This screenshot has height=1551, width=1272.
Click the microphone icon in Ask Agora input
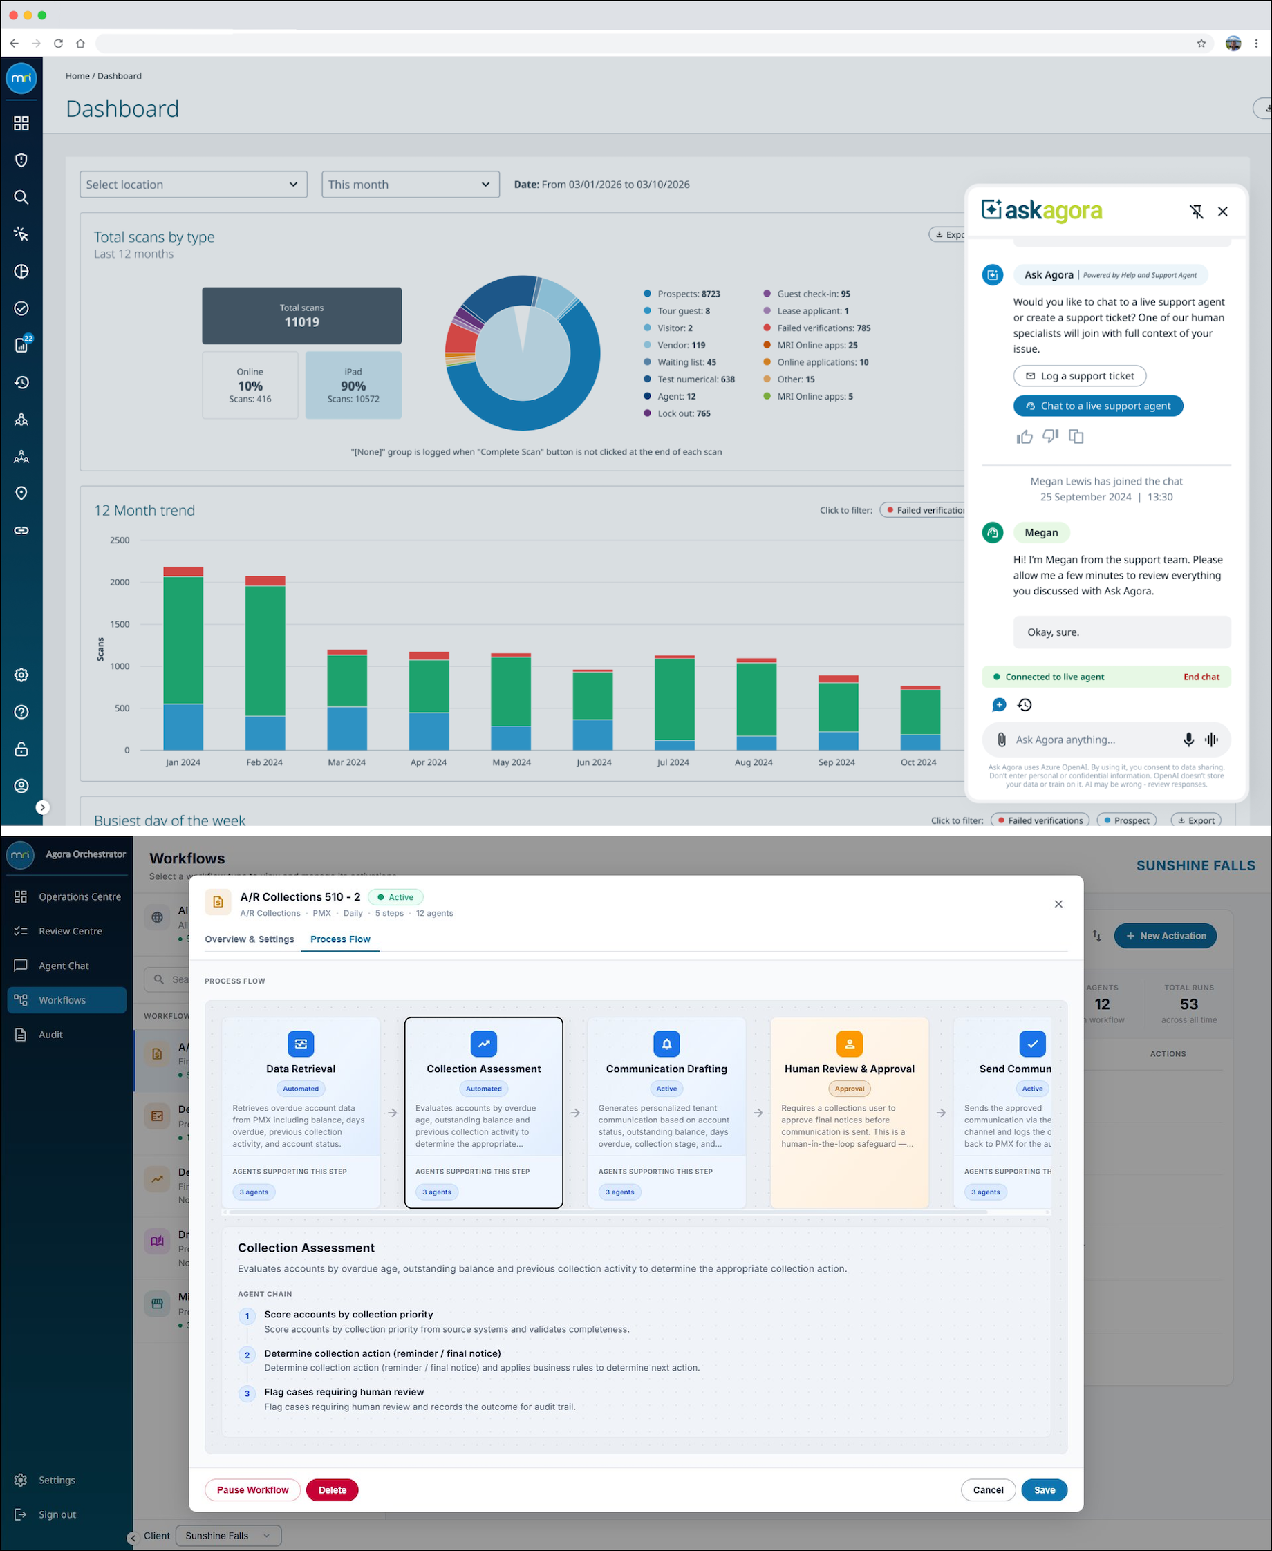(1188, 740)
